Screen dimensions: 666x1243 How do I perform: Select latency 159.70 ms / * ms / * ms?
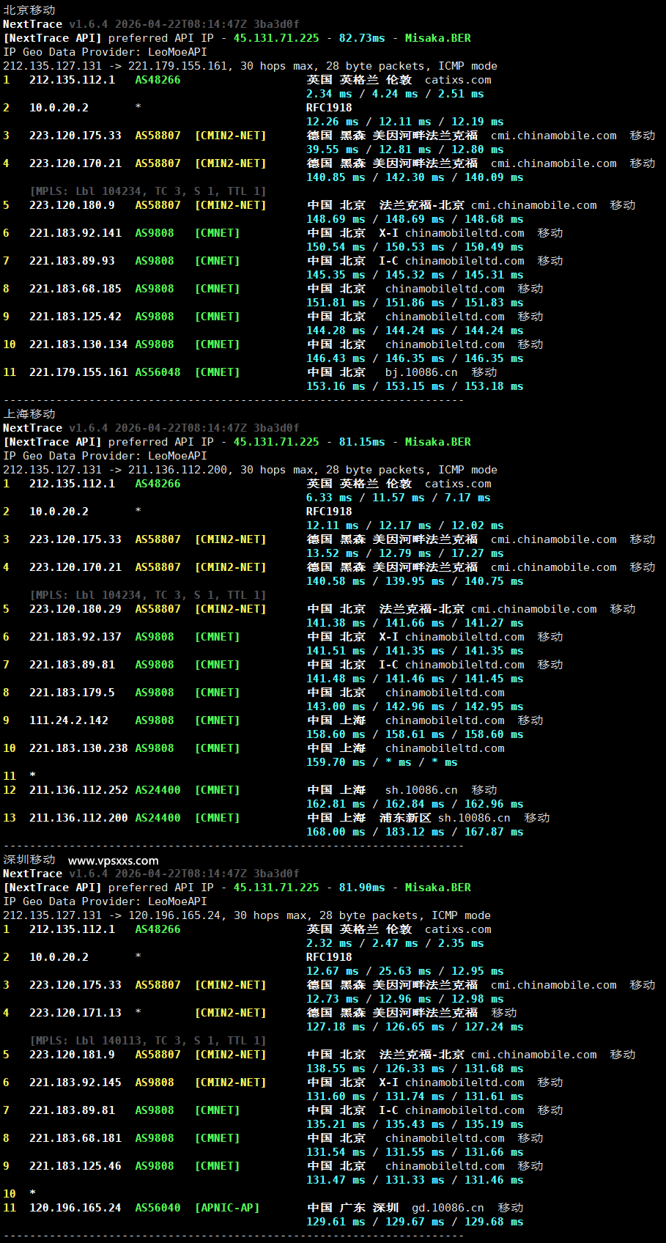point(382,762)
